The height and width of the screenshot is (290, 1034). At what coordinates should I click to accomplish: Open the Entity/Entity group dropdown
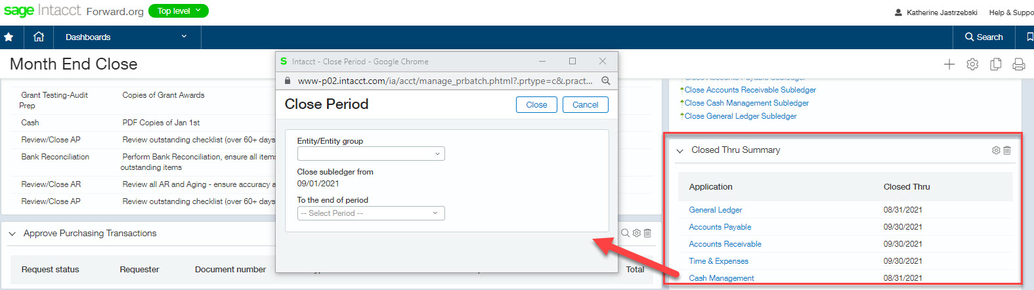[x=371, y=154]
